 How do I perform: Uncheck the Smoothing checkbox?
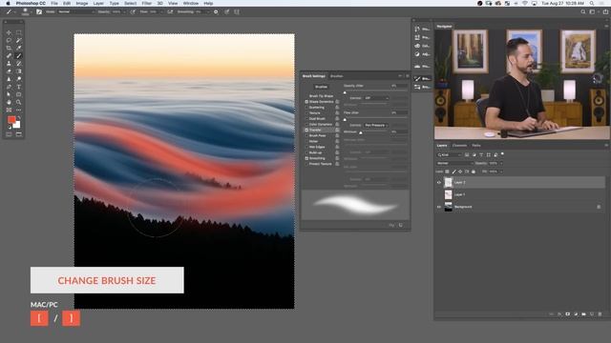tap(306, 158)
